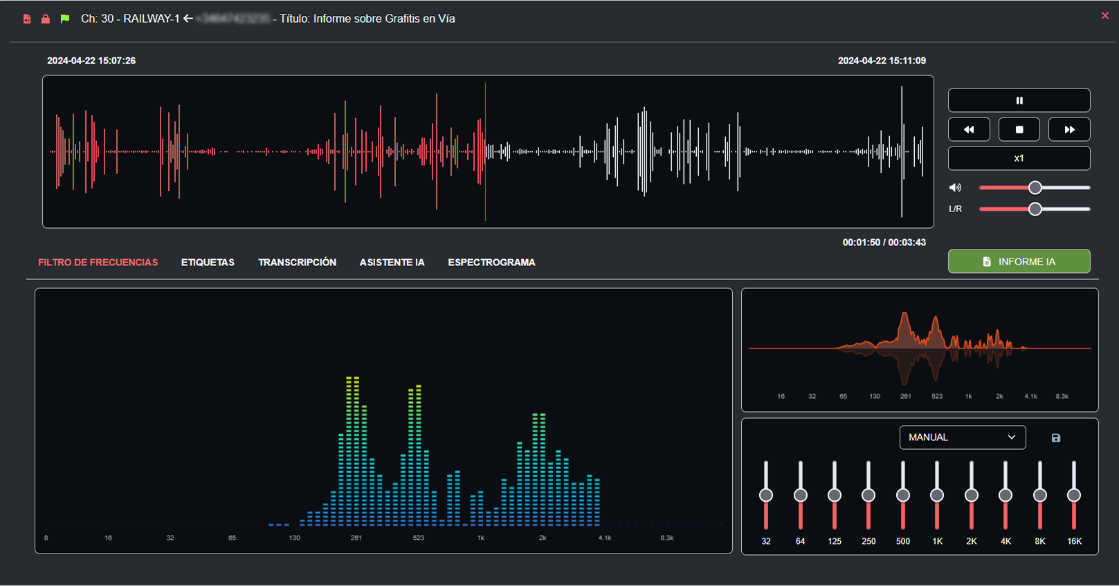Toggle playback speed x1 button
Screen dimensions: 1119x586
click(1019, 158)
